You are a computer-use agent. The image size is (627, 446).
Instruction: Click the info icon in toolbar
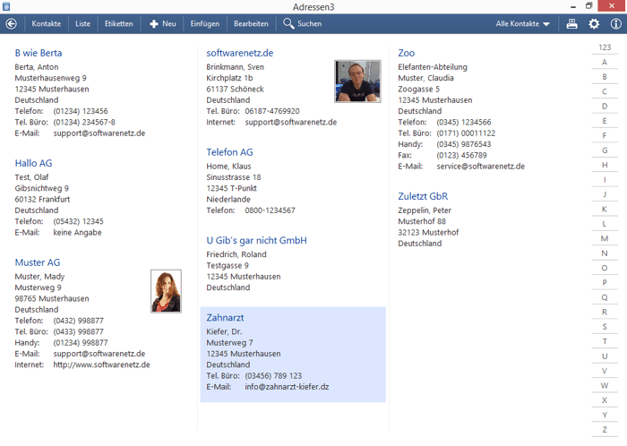pyautogui.click(x=615, y=23)
